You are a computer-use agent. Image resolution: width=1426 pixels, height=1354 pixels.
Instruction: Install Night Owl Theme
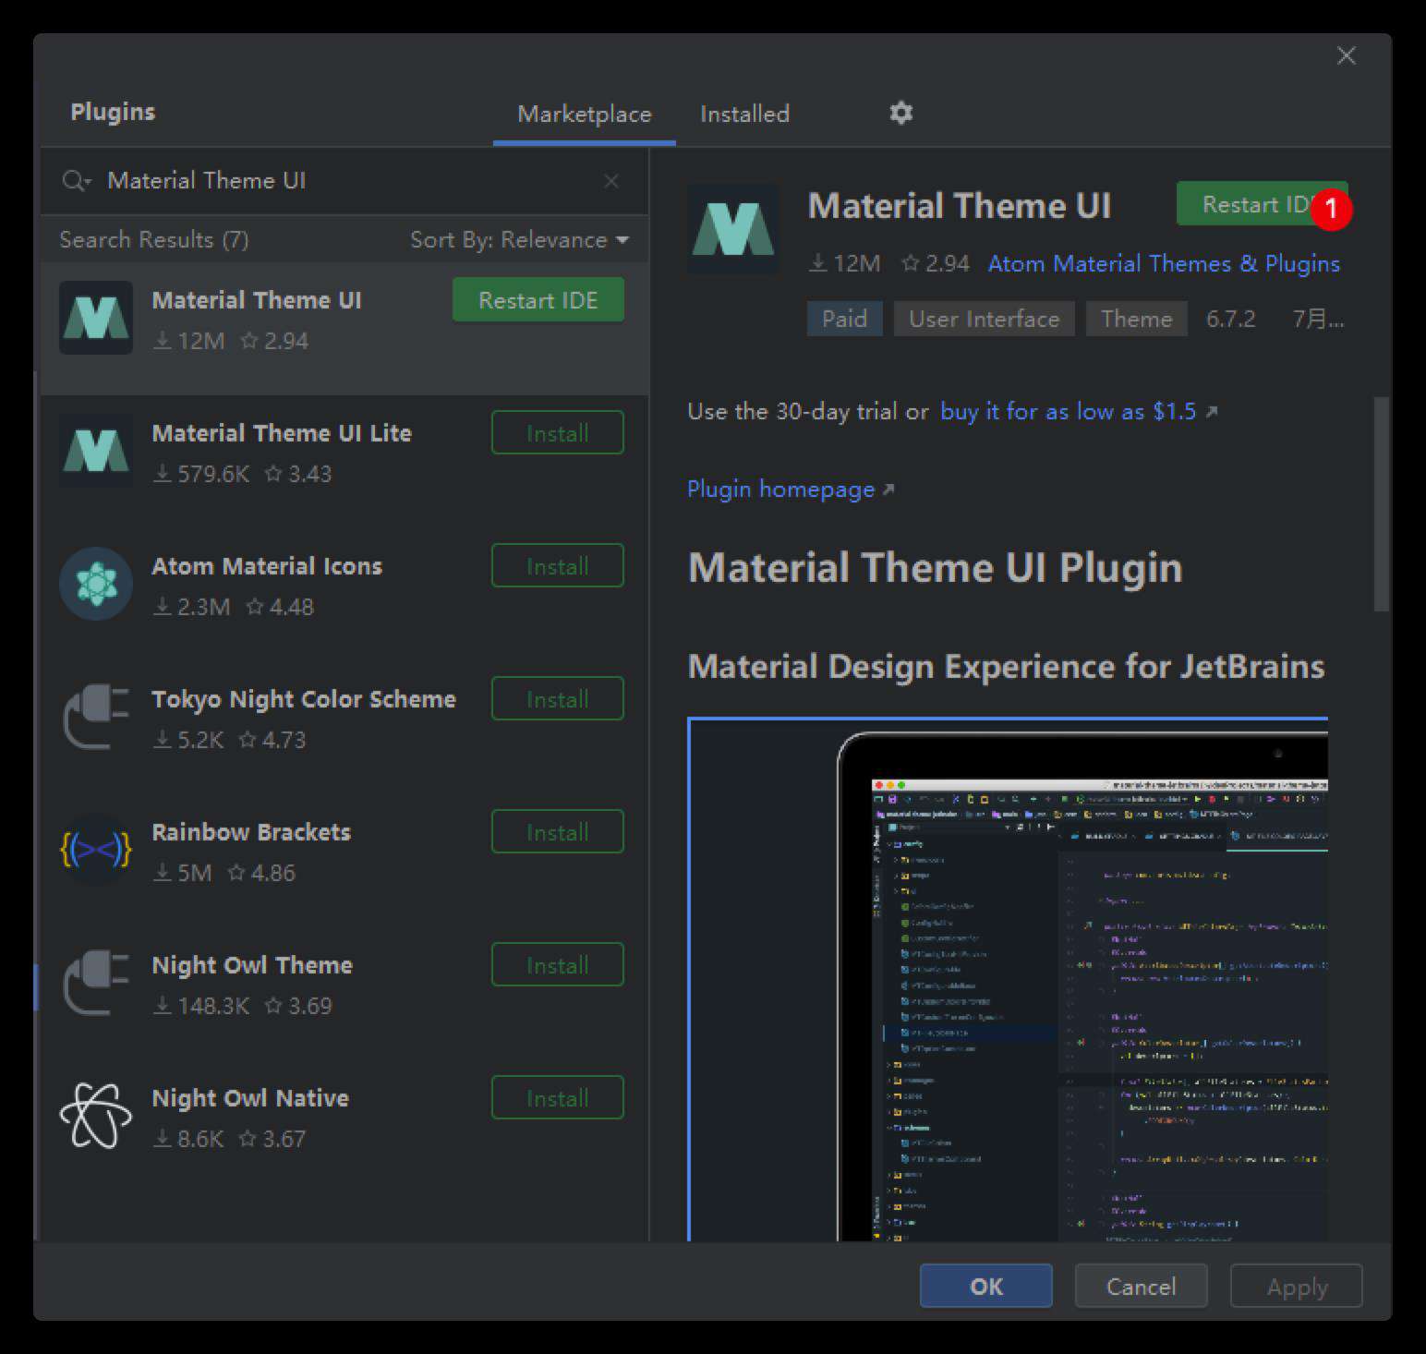coord(558,965)
